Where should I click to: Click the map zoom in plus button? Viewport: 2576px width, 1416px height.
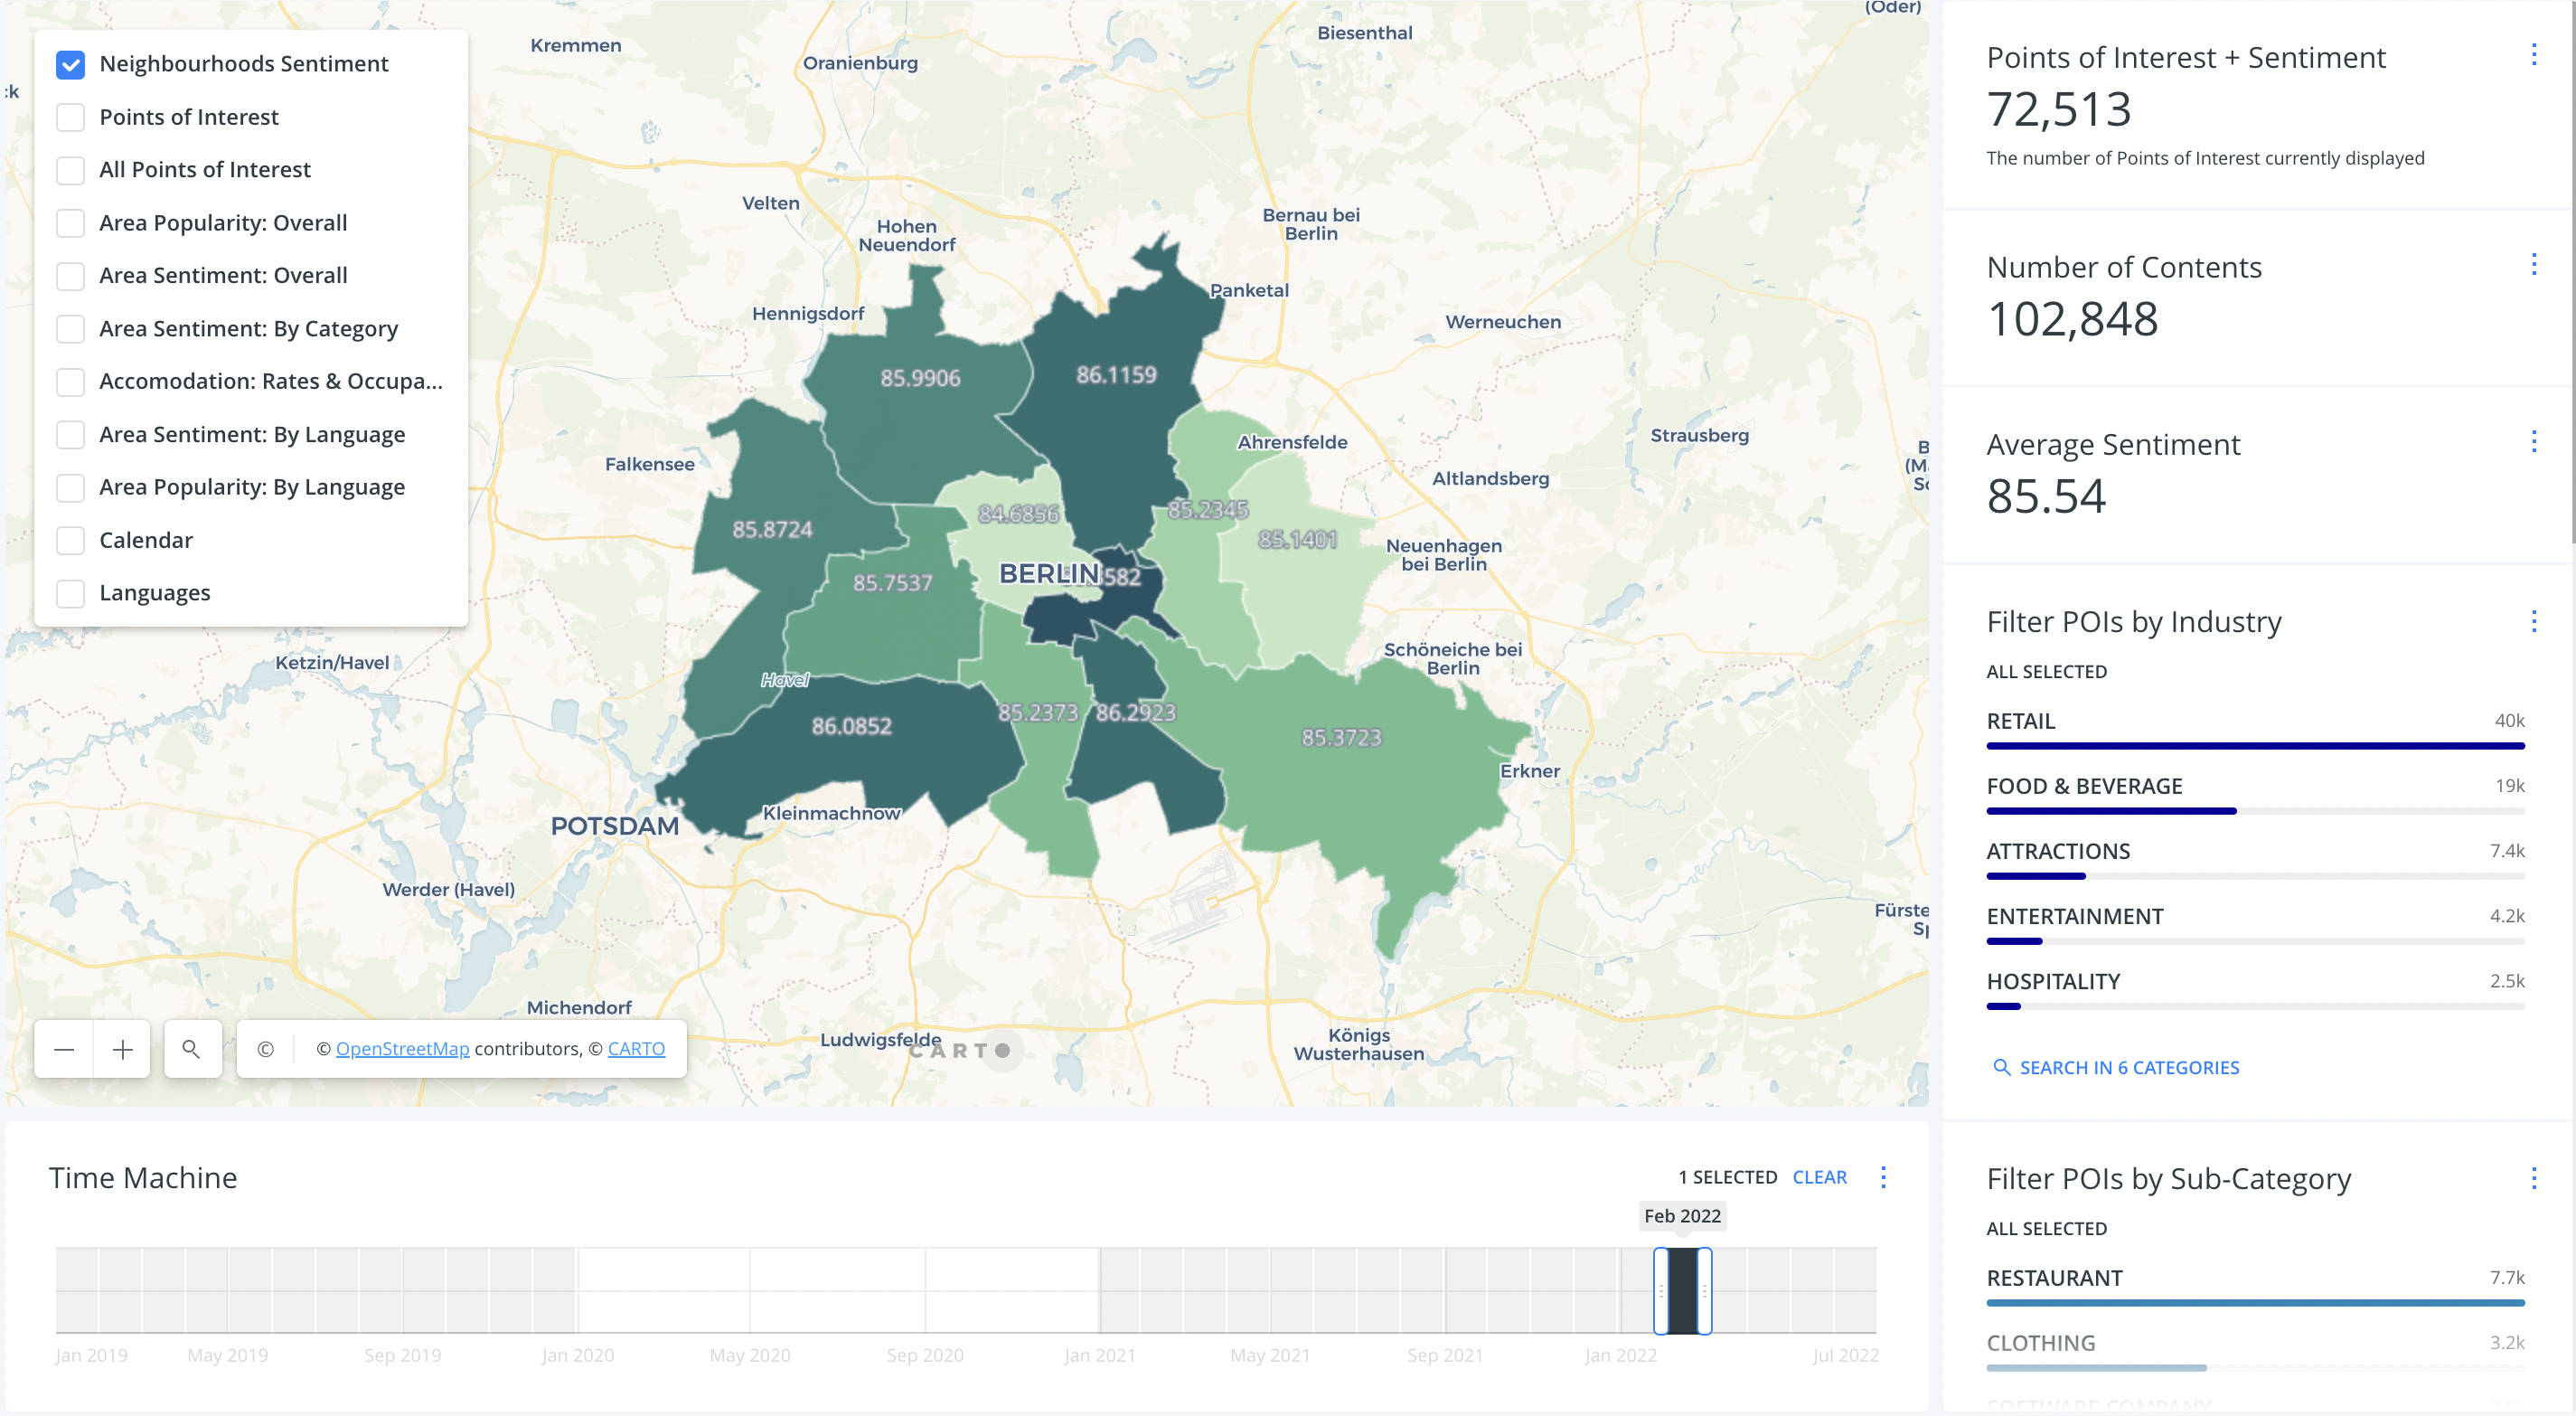[x=122, y=1049]
